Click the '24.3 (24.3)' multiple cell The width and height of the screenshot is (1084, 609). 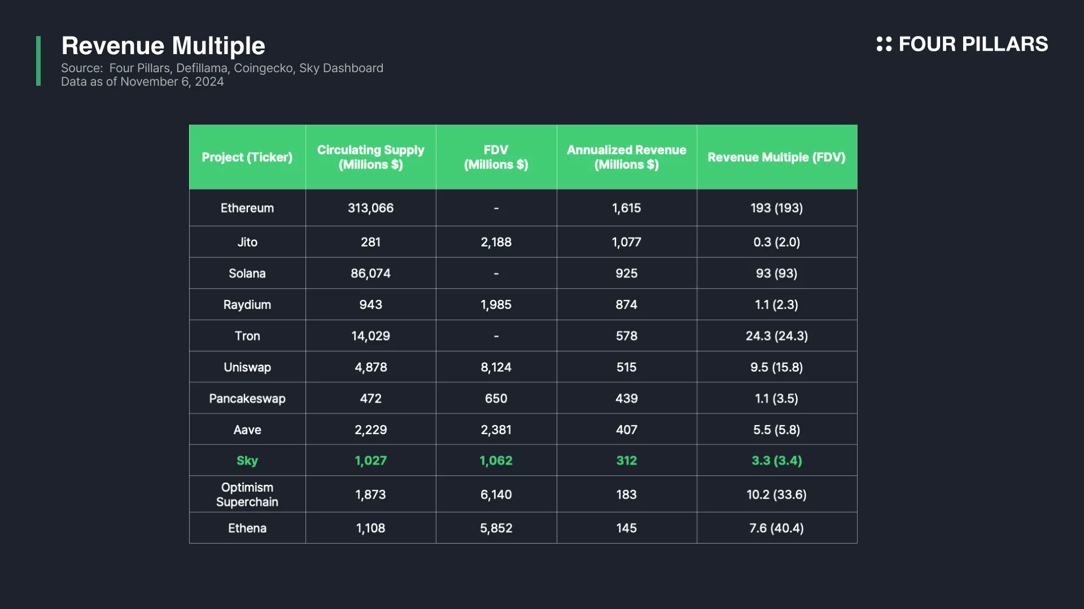(x=777, y=336)
